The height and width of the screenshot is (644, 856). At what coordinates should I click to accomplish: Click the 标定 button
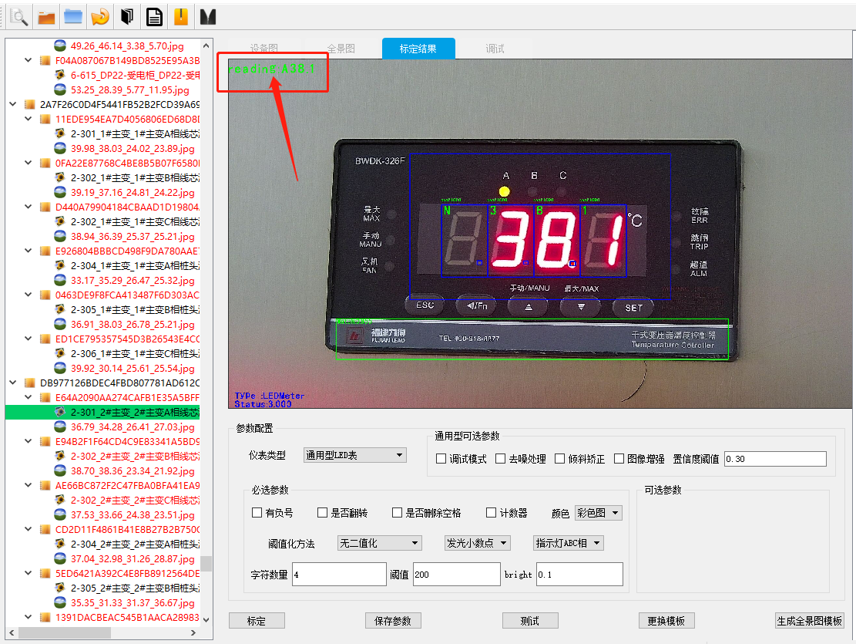257,621
